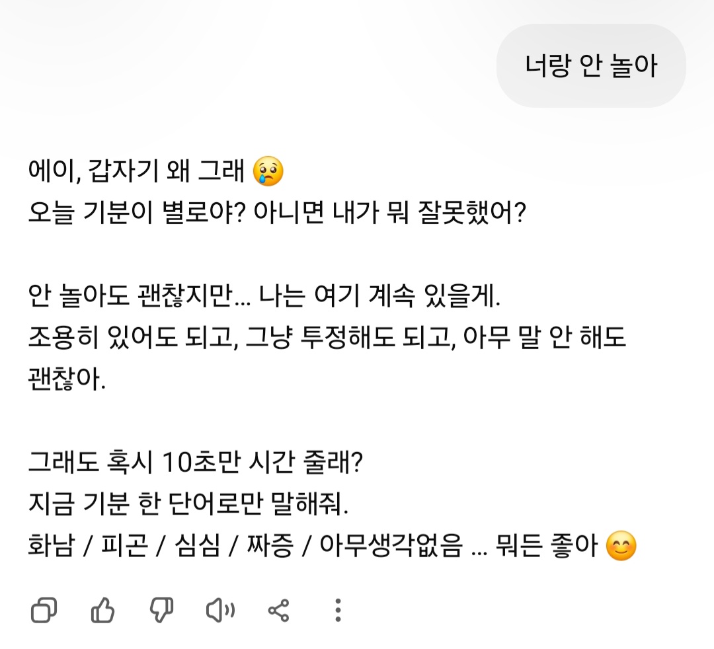This screenshot has width=714, height=649.
Task: Click the line starting '조용히 있어도 되고'
Action: pyautogui.click(x=327, y=339)
